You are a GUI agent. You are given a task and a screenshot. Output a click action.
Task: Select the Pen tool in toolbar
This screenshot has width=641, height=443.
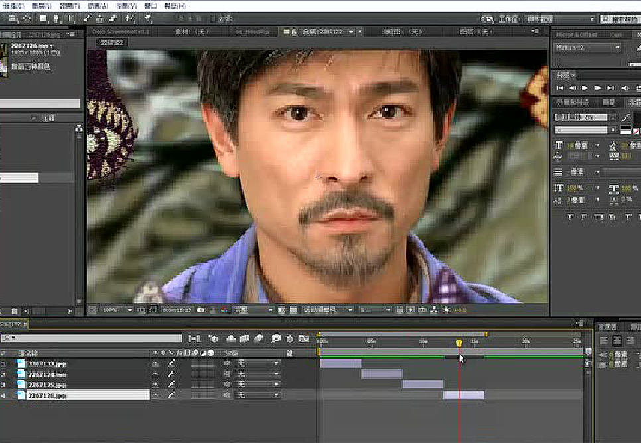pyautogui.click(x=56, y=19)
